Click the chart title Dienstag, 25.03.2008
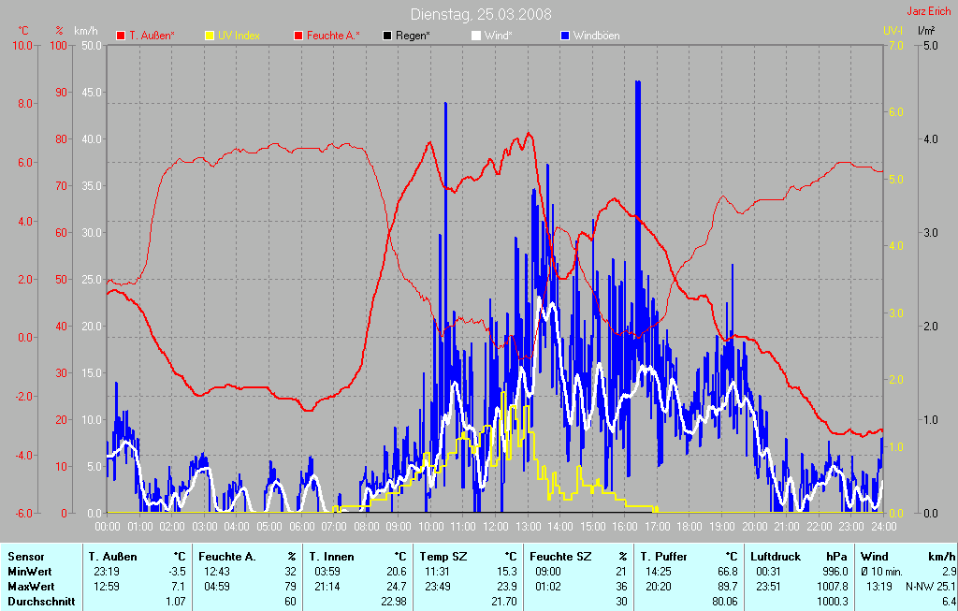Image resolution: width=958 pixels, height=611 pixels. (481, 14)
